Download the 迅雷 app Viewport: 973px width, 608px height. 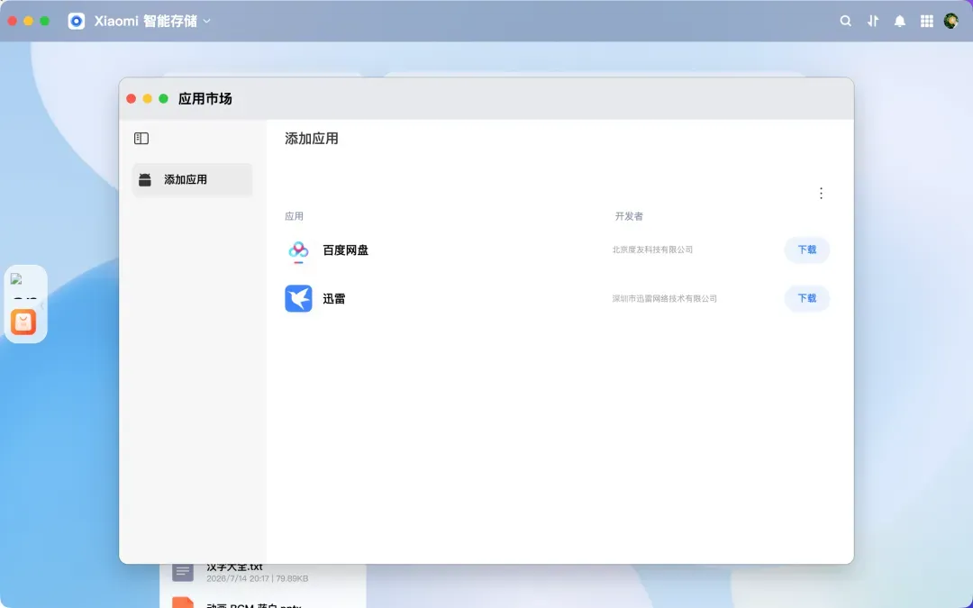coord(806,298)
